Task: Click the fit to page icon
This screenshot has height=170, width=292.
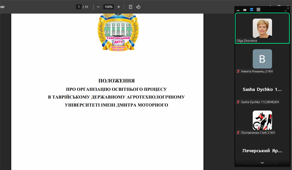Action: point(130,7)
